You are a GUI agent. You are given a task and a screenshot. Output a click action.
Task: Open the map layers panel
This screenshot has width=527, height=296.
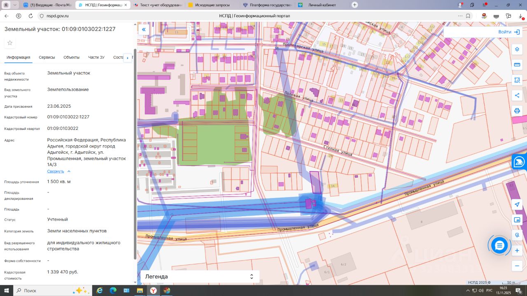[x=517, y=49]
